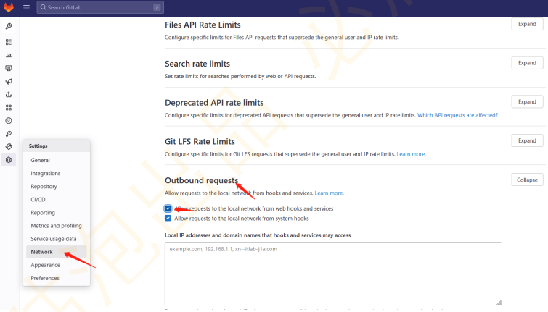Open the hamburger main menu
The width and height of the screenshot is (548, 312).
[26, 7]
